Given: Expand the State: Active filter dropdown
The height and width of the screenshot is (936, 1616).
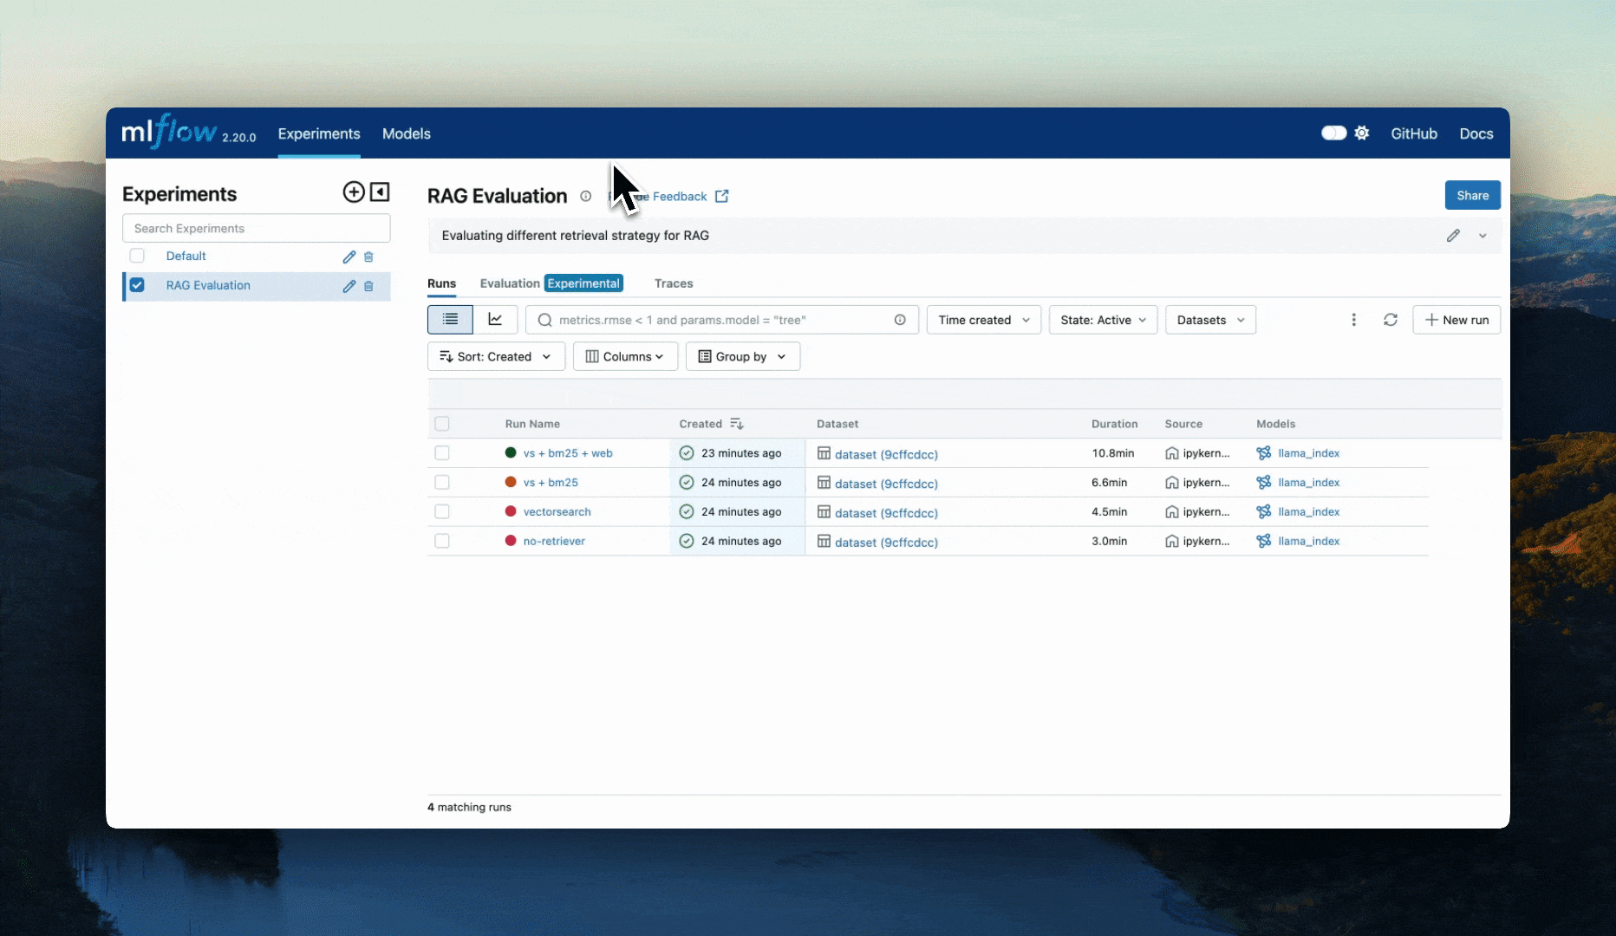Looking at the screenshot, I should pyautogui.click(x=1102, y=320).
